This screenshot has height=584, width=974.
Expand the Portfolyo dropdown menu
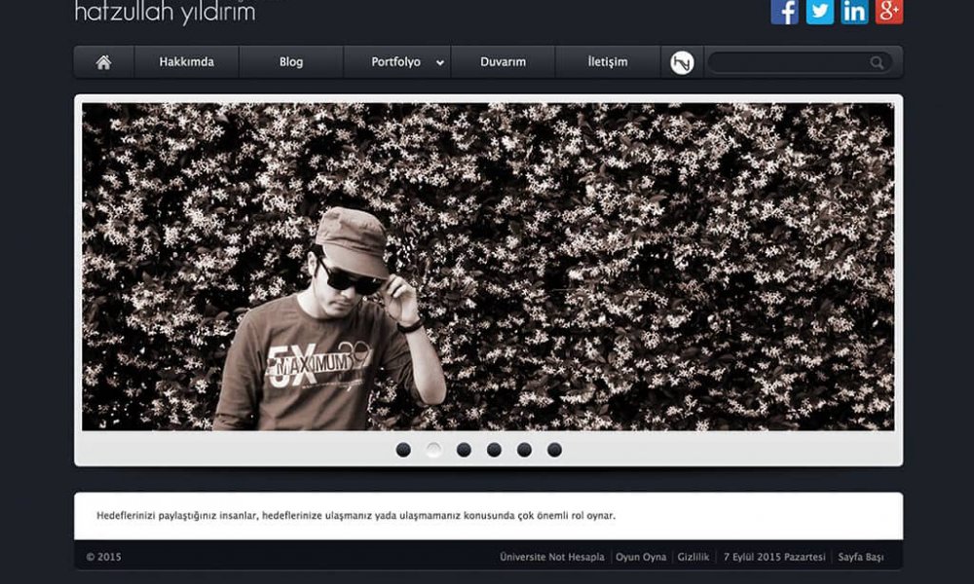(x=399, y=60)
